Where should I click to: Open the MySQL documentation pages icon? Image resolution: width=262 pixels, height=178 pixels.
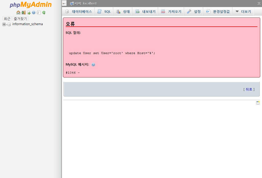point(39,12)
